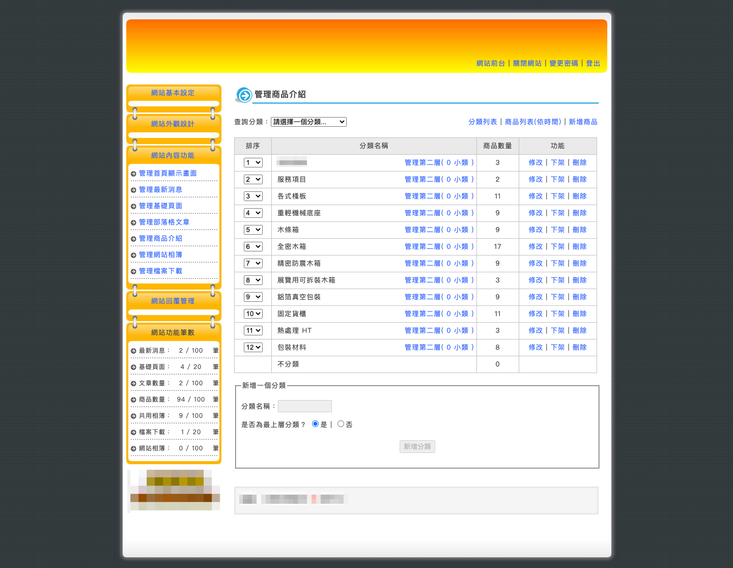The image size is (733, 568).
Task: Open sort order dropdown for 全密木箱
Action: point(253,246)
